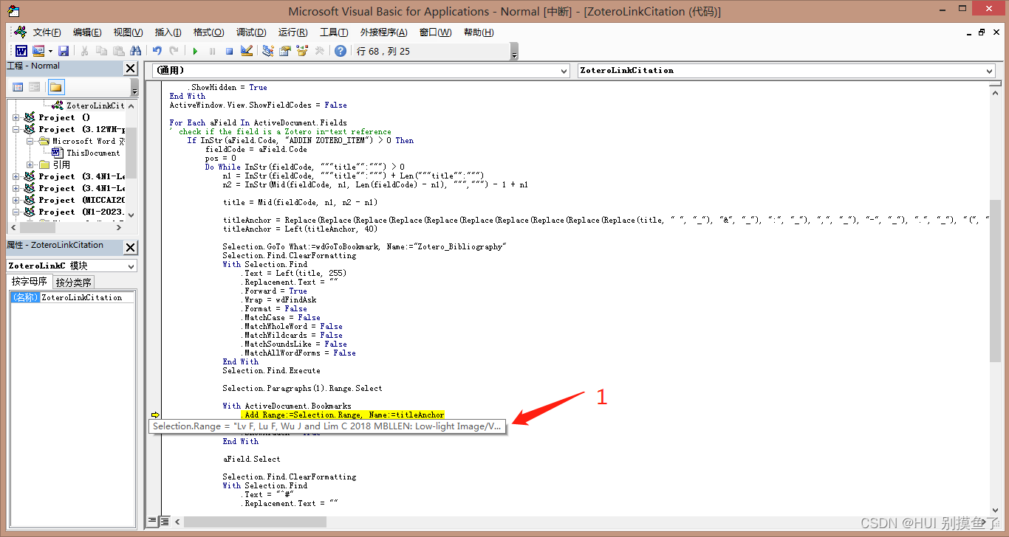
Task: Undo last action with Undo arrow
Action: click(x=157, y=51)
